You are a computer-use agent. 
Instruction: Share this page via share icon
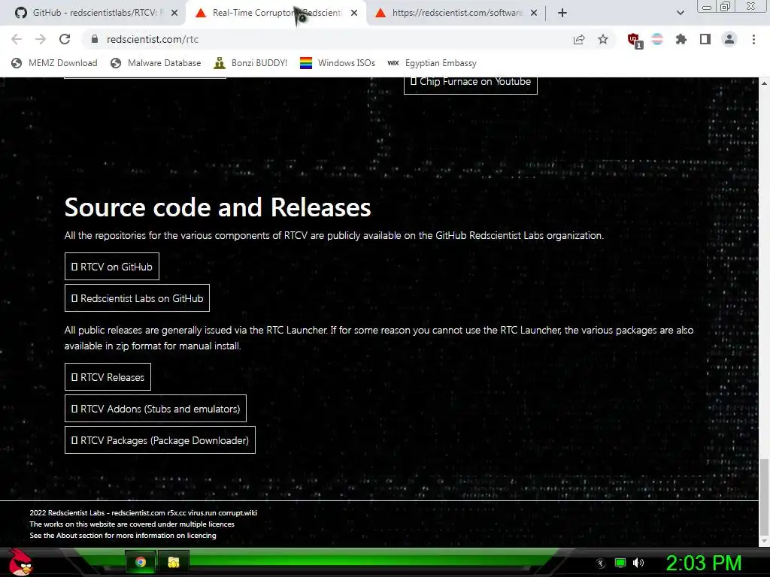579,39
